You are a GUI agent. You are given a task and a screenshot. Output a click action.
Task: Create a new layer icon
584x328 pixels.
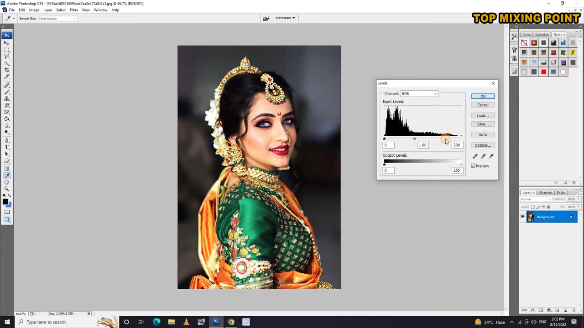click(x=566, y=310)
